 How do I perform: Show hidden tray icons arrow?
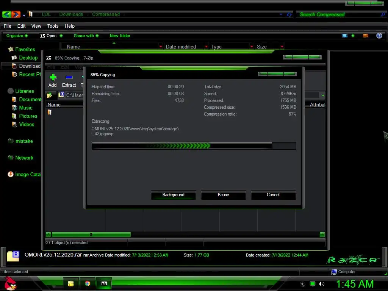click(x=303, y=284)
